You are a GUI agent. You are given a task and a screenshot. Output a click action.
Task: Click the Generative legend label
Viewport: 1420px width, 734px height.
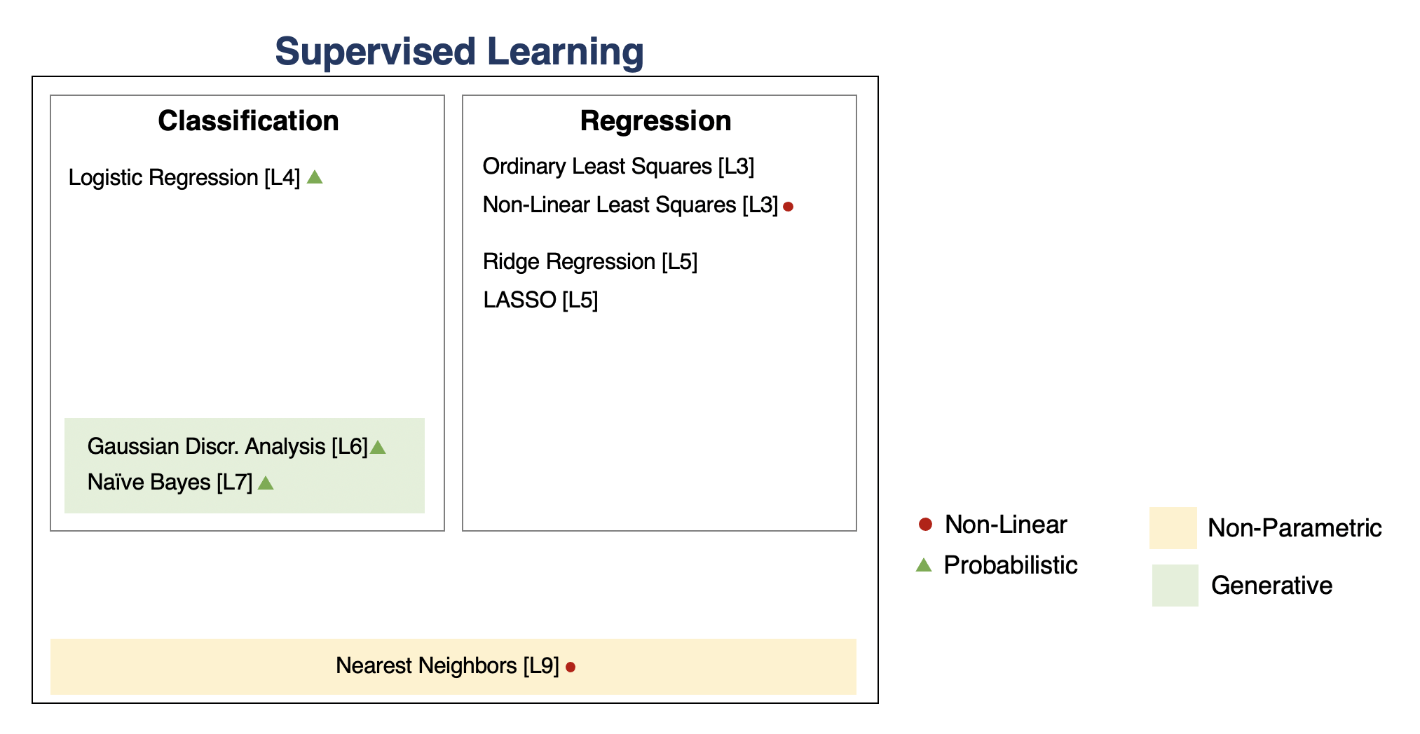[1271, 586]
